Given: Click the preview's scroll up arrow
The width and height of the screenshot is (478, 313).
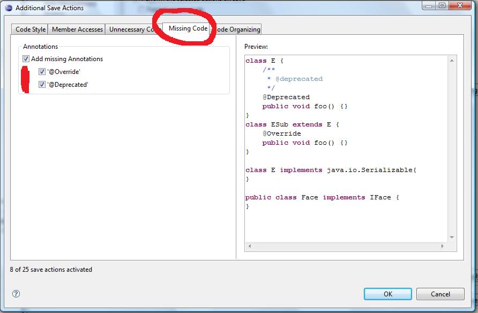Looking at the screenshot, I should 452,59.
